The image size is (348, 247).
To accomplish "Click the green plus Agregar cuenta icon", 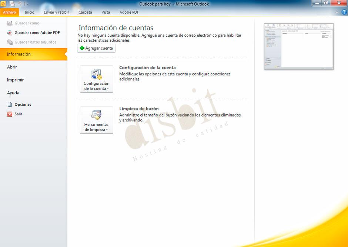I will pos(82,48).
